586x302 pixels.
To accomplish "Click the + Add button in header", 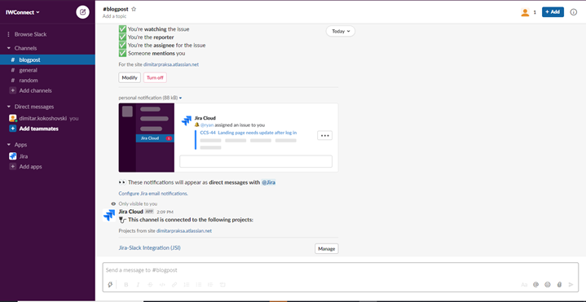I will coord(553,12).
